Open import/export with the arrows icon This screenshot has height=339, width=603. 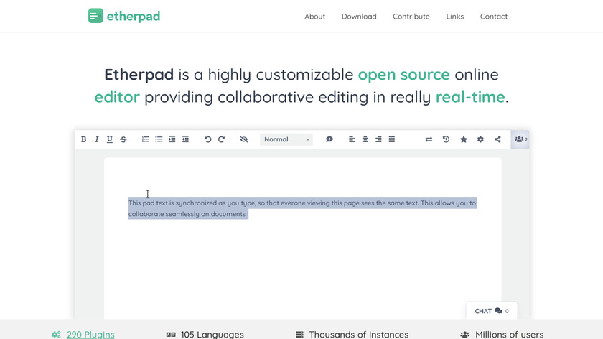pyautogui.click(x=429, y=139)
